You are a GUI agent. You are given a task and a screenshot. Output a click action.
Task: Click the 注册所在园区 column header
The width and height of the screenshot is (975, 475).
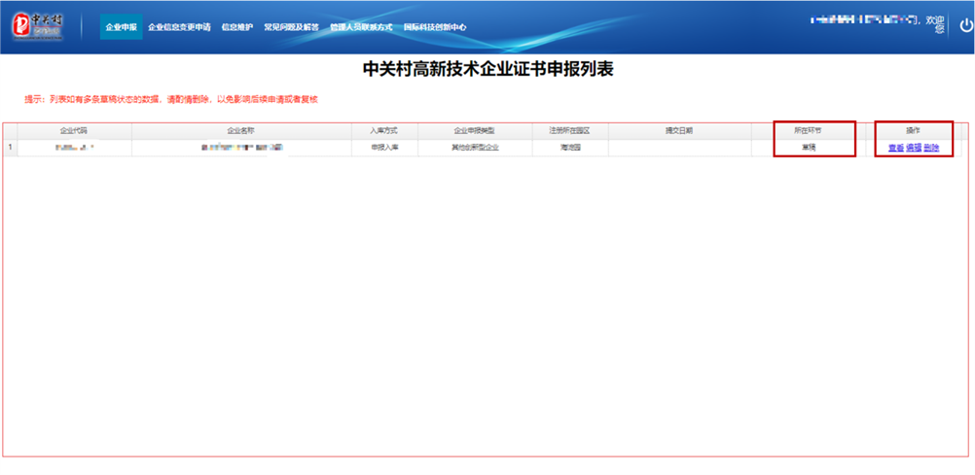coord(569,131)
